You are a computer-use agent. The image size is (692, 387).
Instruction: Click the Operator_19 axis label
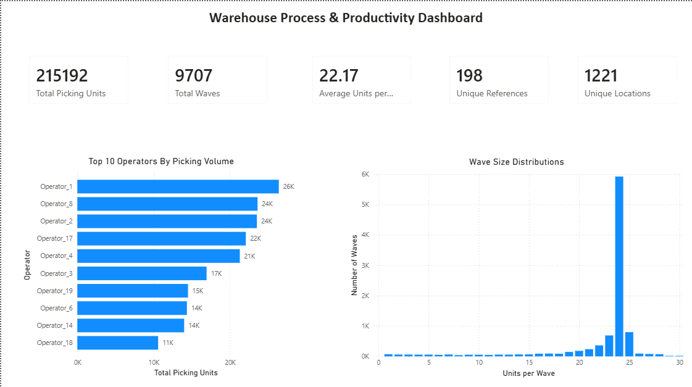point(54,291)
